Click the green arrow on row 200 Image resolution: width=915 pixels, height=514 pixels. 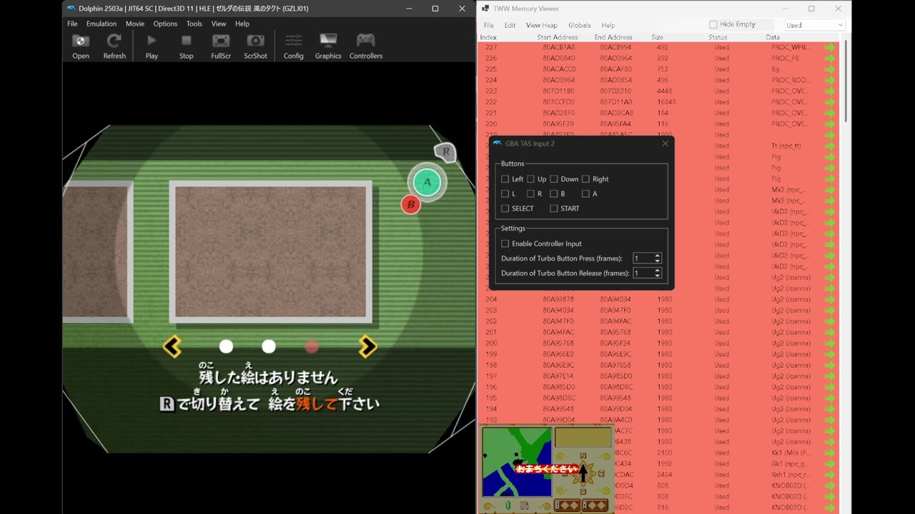(x=829, y=343)
